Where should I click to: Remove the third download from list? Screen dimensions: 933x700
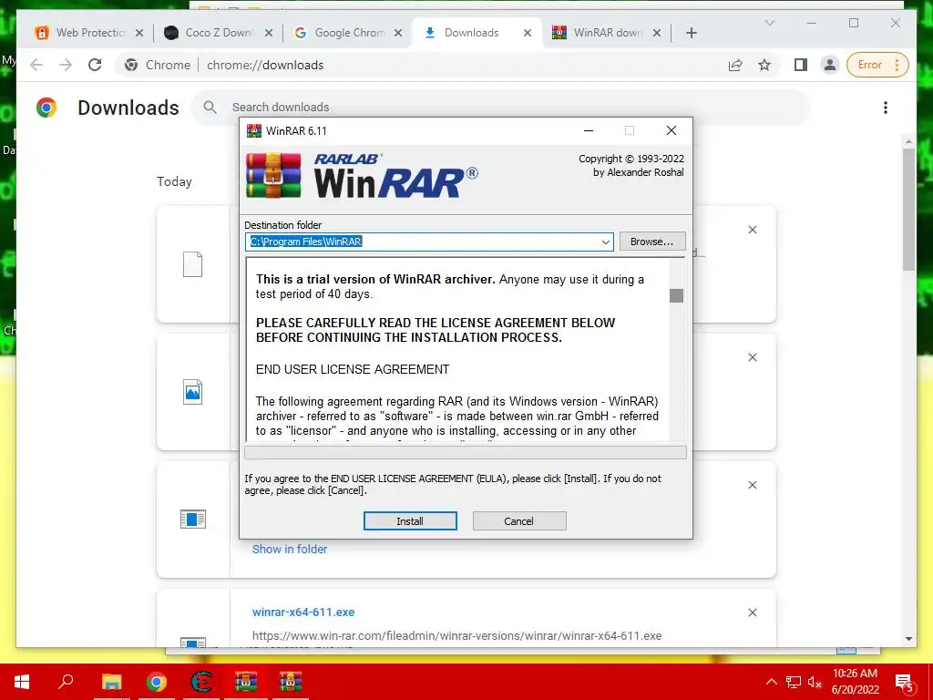click(x=753, y=485)
